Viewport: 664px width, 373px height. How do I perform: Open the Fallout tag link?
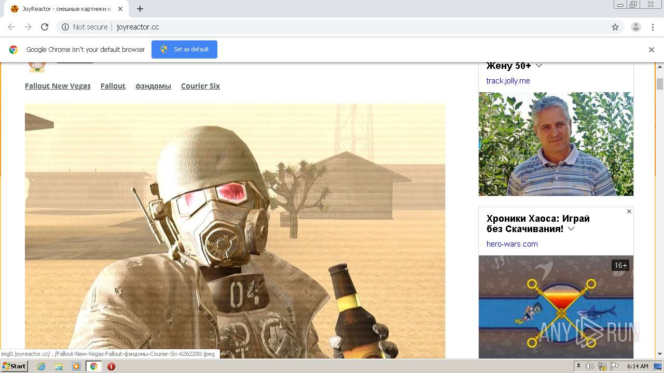pyautogui.click(x=113, y=86)
